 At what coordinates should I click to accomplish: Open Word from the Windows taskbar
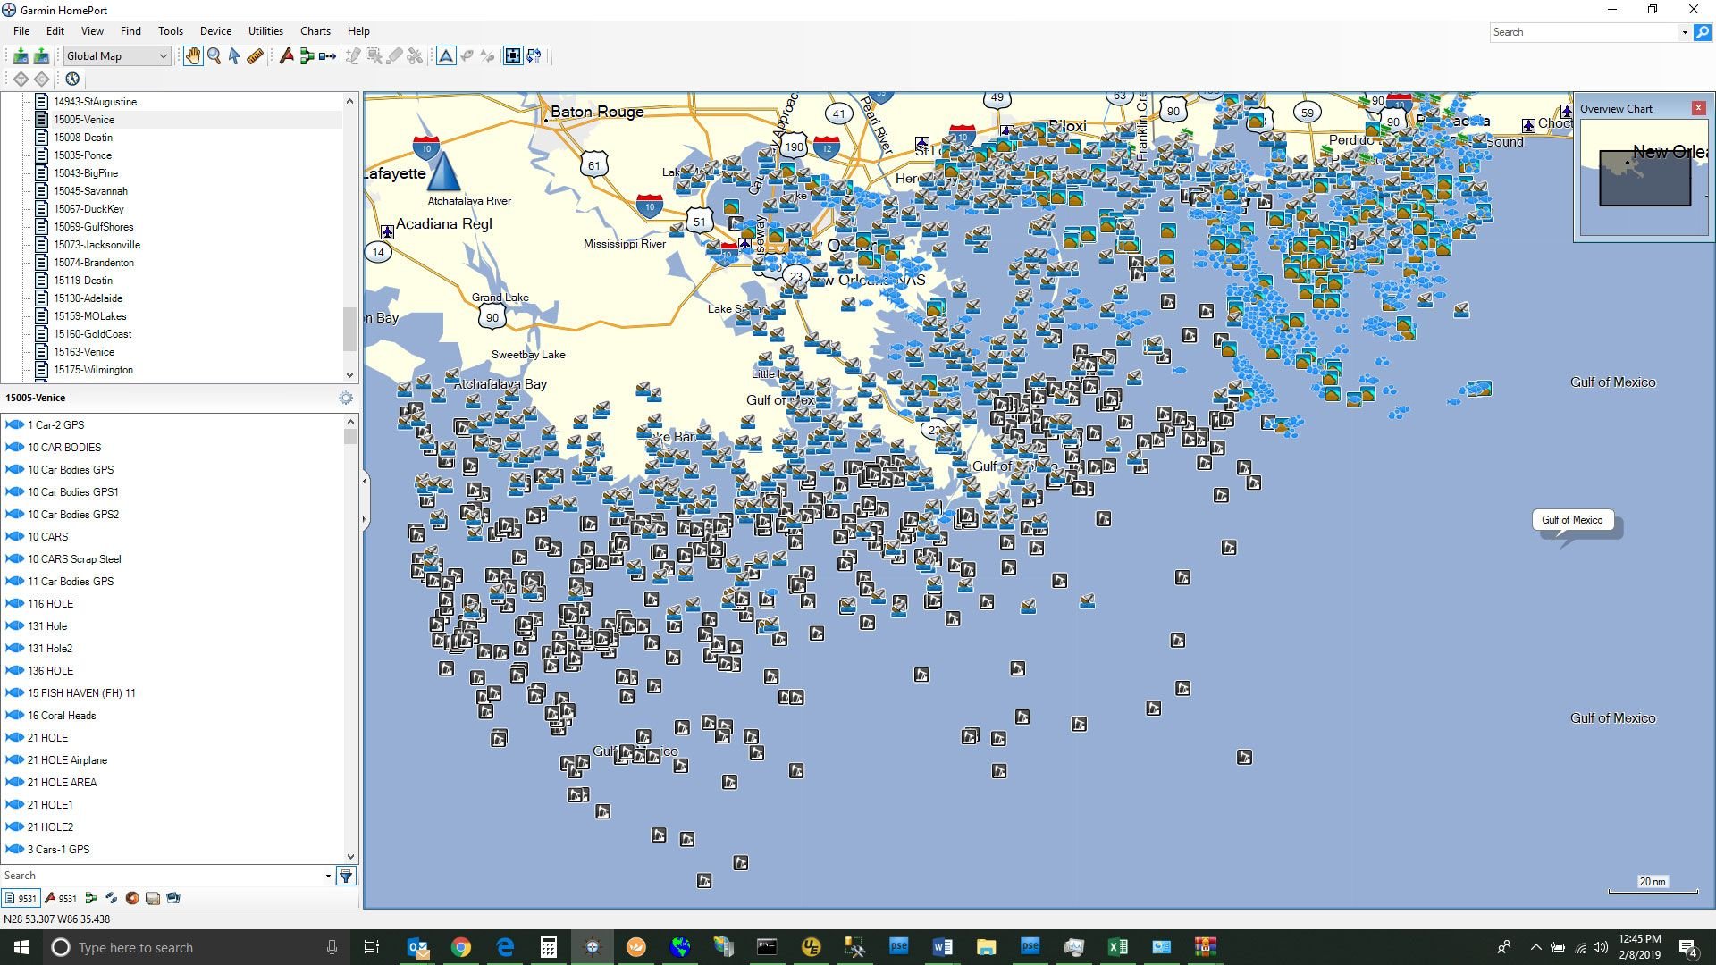pyautogui.click(x=942, y=947)
